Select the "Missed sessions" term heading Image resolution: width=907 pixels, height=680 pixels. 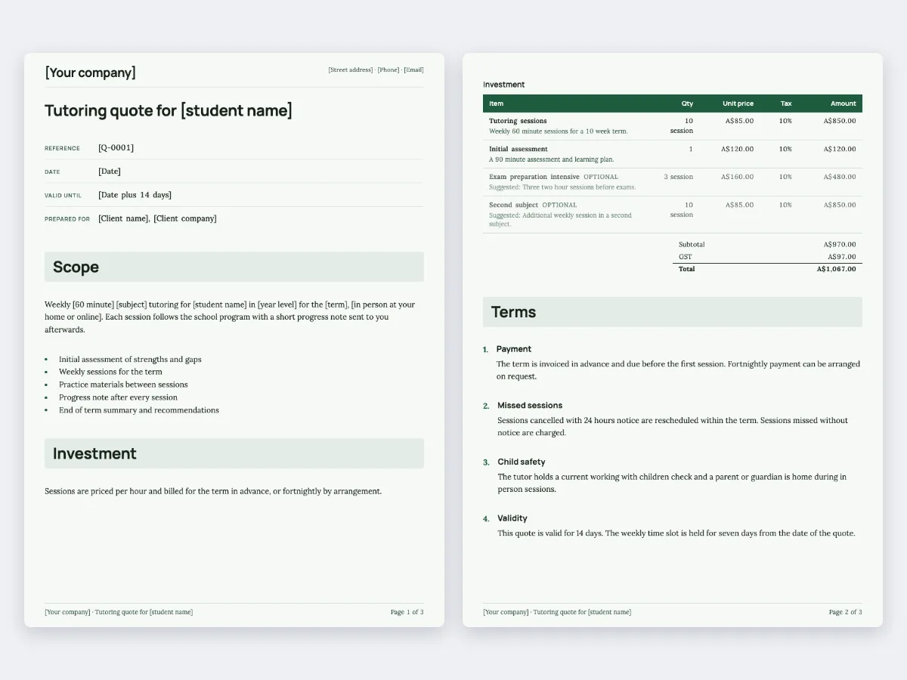click(x=530, y=406)
